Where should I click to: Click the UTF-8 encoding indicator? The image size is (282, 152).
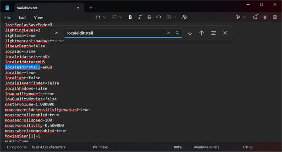(x=248, y=147)
